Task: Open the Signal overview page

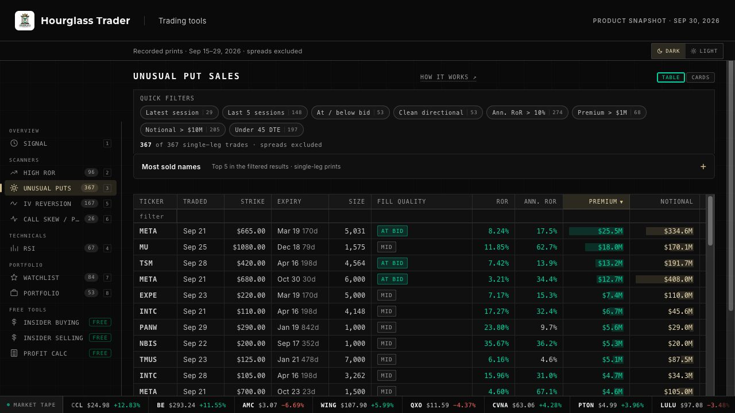Action: point(60,143)
